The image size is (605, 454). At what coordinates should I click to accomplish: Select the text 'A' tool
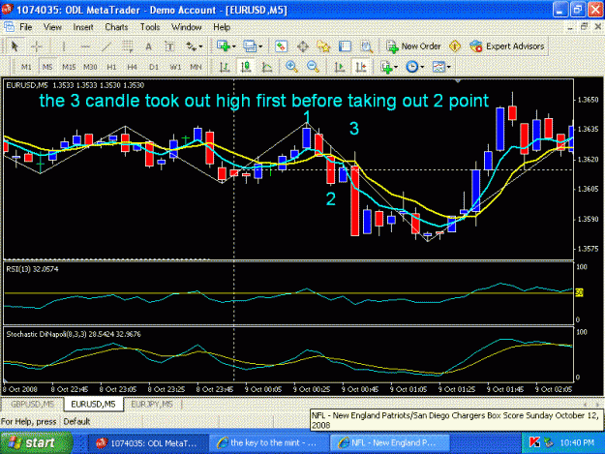tap(148, 46)
